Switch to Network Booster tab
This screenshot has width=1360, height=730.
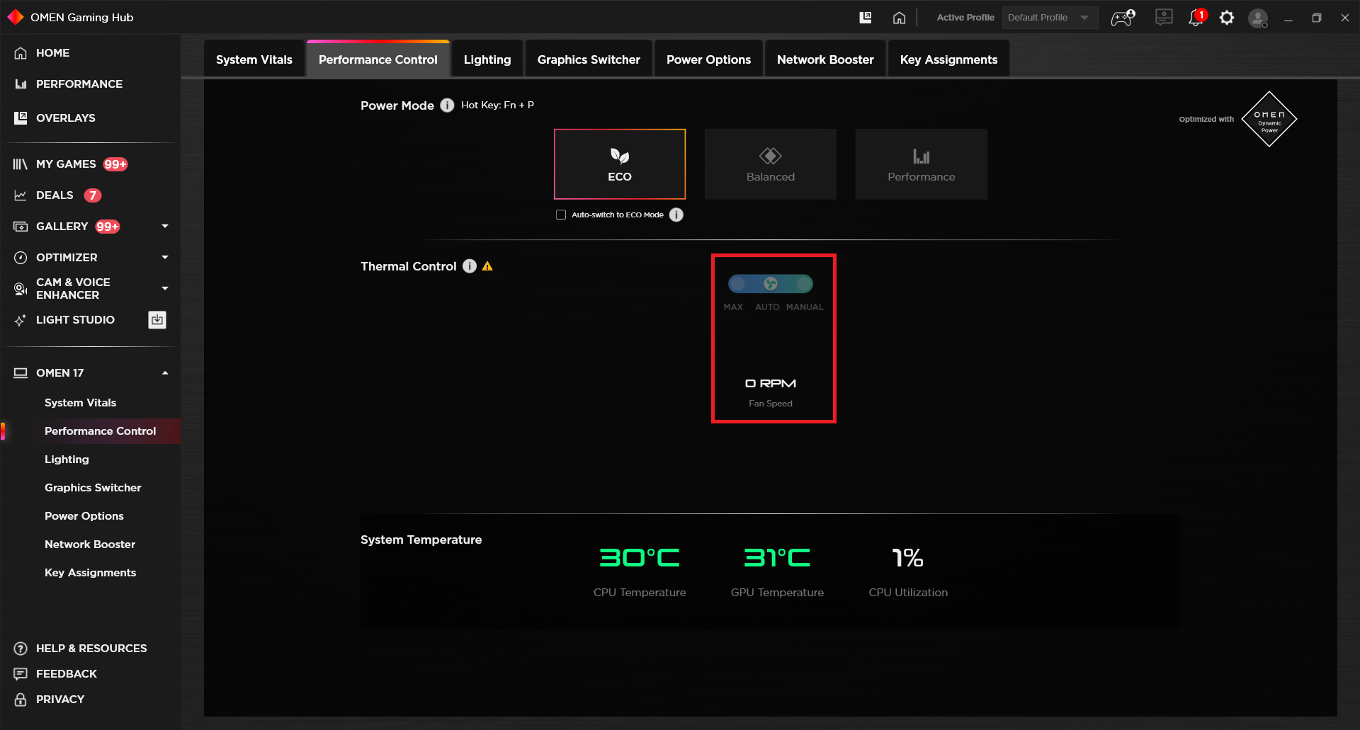[825, 59]
